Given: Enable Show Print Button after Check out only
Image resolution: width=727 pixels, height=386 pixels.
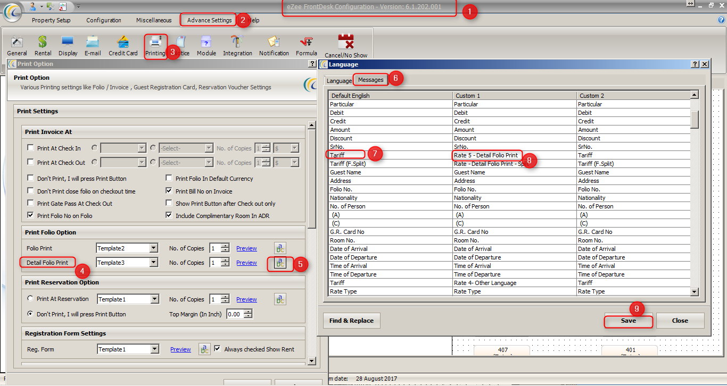Looking at the screenshot, I should click(169, 203).
